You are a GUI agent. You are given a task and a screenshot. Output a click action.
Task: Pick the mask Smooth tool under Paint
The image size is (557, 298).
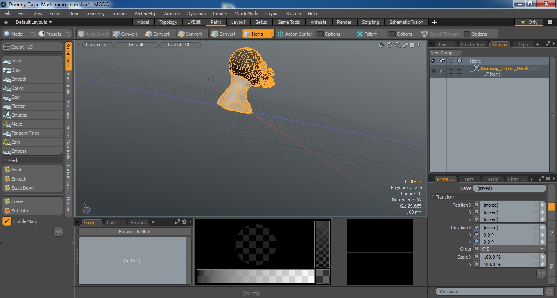point(32,179)
